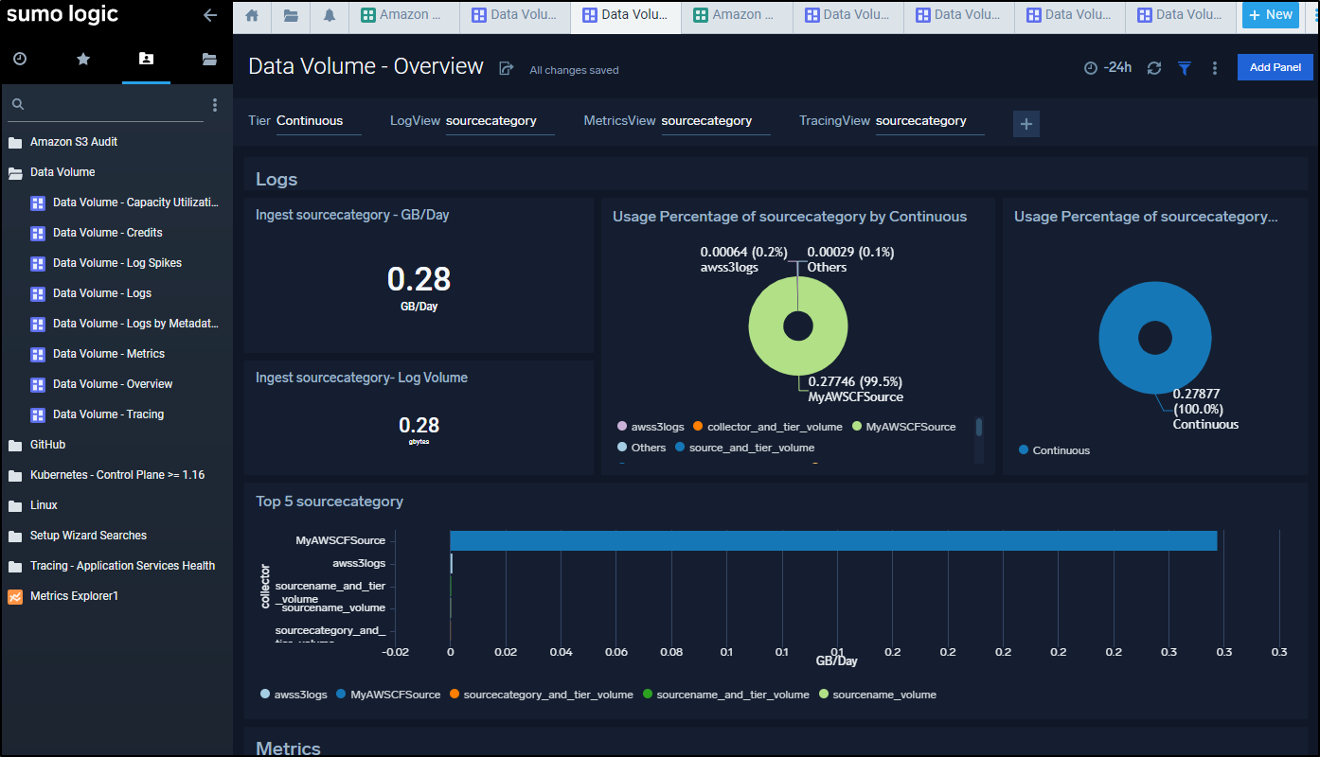Click dashboard icon for Data Volume - Log Spikes
This screenshot has width=1320, height=757.
[x=38, y=263]
